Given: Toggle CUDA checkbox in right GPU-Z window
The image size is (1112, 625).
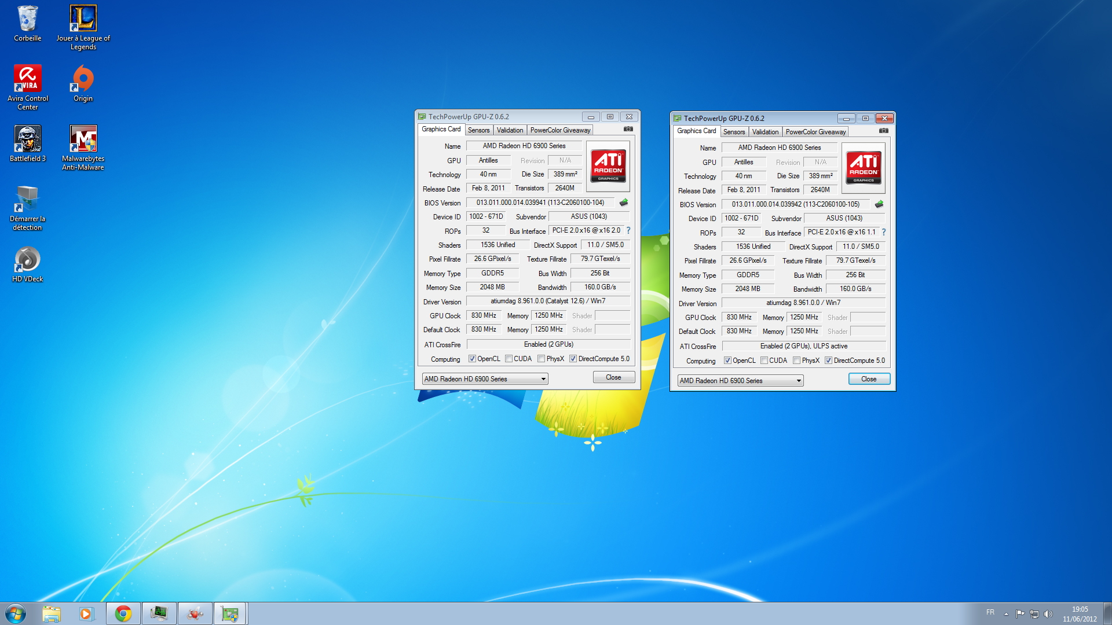Looking at the screenshot, I should click(x=764, y=361).
